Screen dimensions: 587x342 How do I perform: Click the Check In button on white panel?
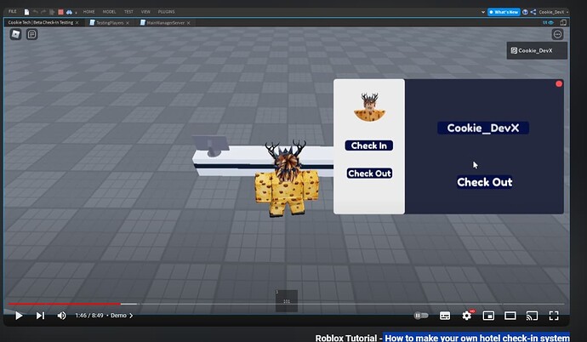pos(368,145)
